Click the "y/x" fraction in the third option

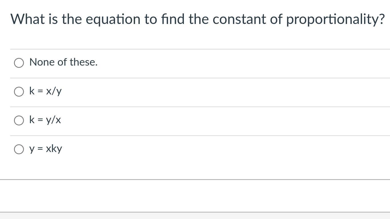coord(53,120)
